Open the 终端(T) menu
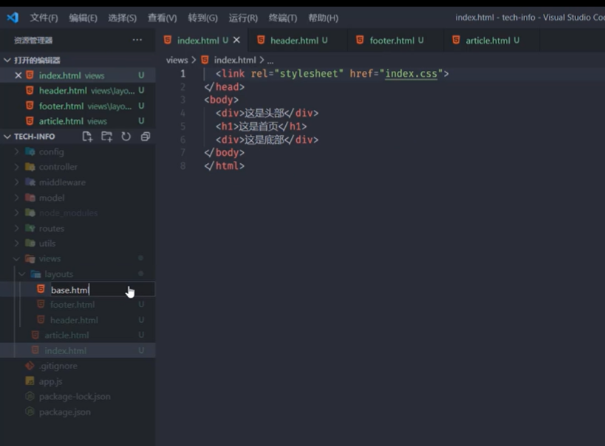 point(282,18)
